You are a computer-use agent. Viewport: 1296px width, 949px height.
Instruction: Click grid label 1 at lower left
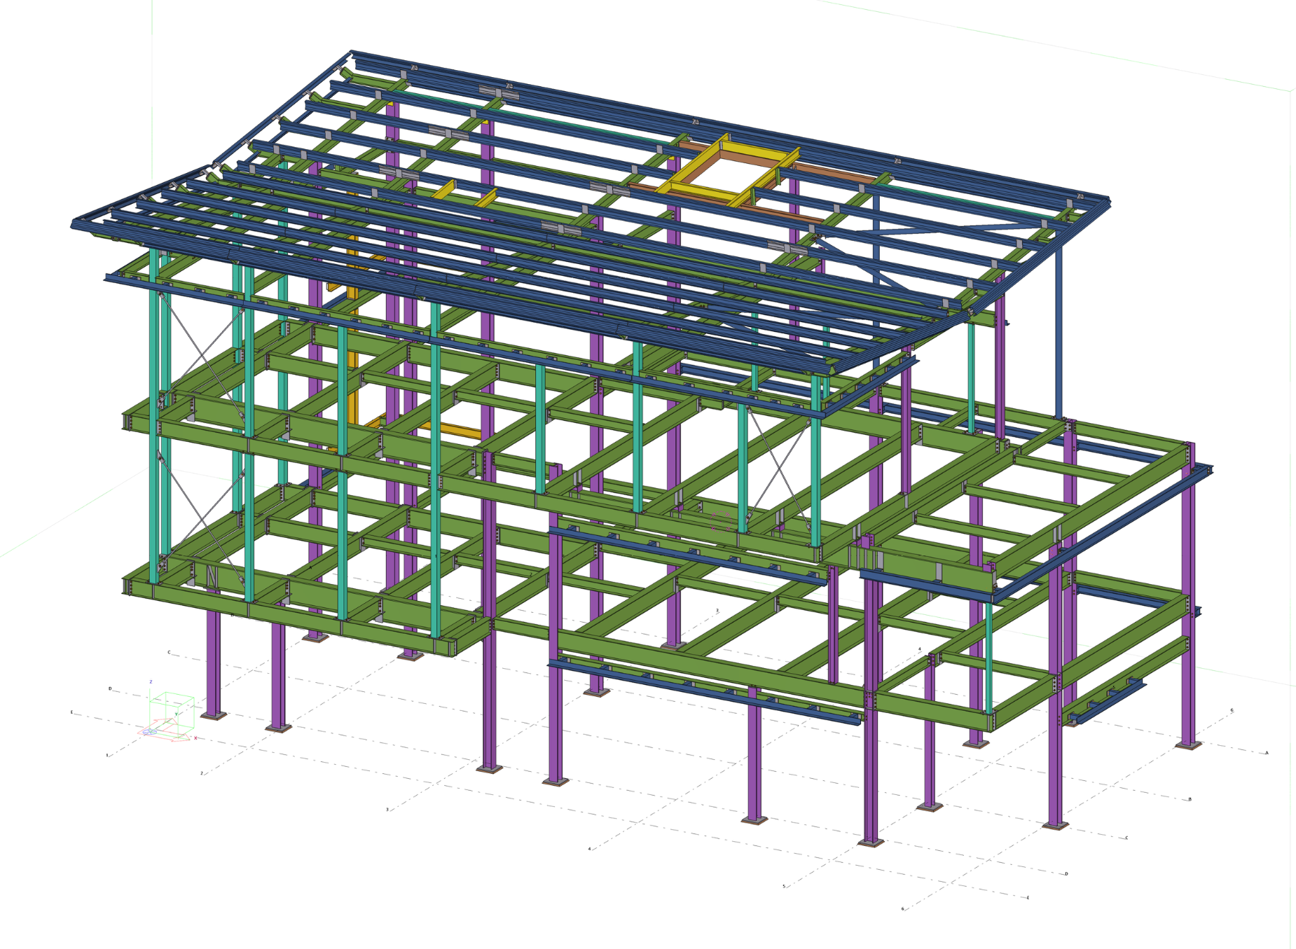107,756
